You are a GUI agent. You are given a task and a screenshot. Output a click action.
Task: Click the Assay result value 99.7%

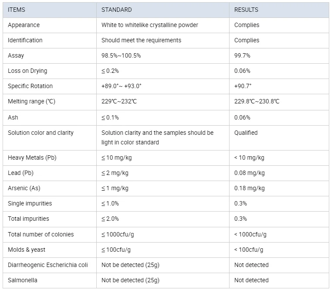click(x=242, y=55)
